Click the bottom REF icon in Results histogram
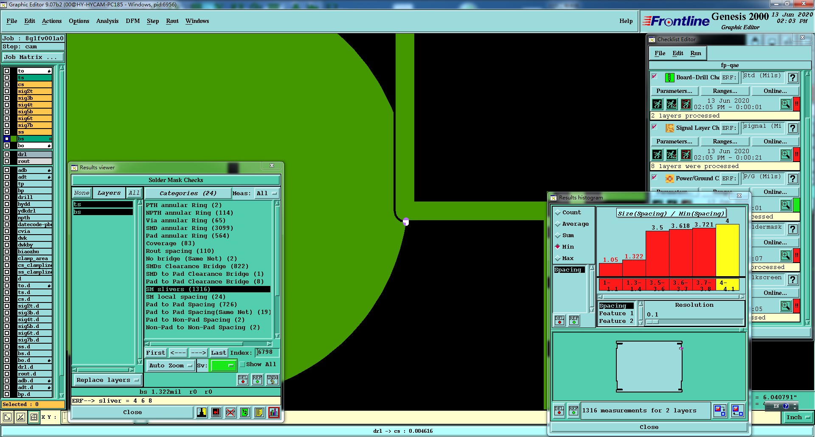The image size is (815, 437). 573,411
